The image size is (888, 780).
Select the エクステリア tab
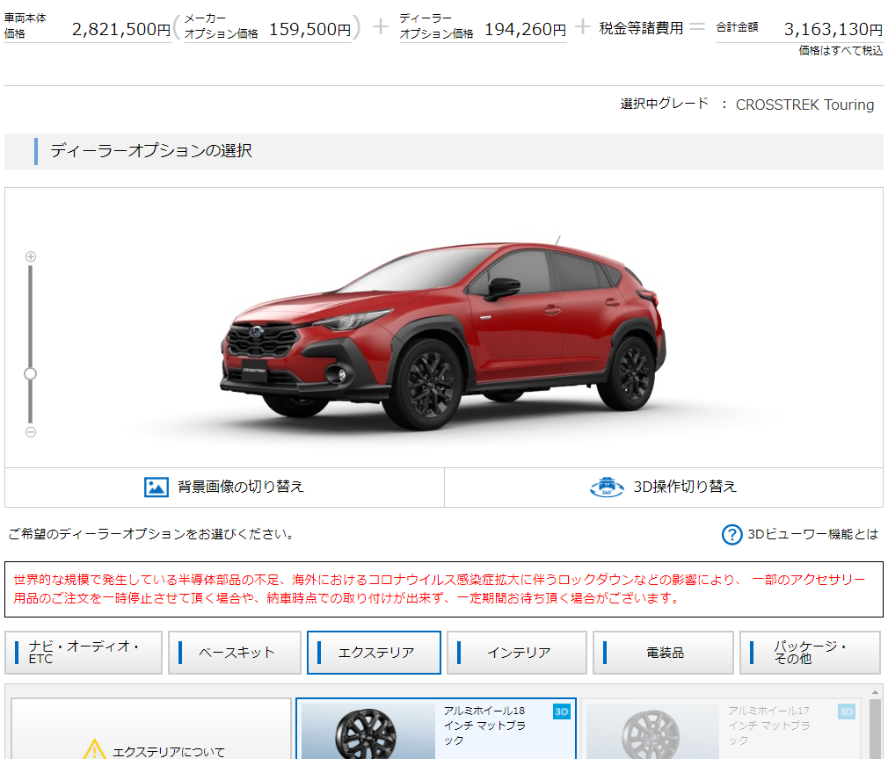(374, 653)
